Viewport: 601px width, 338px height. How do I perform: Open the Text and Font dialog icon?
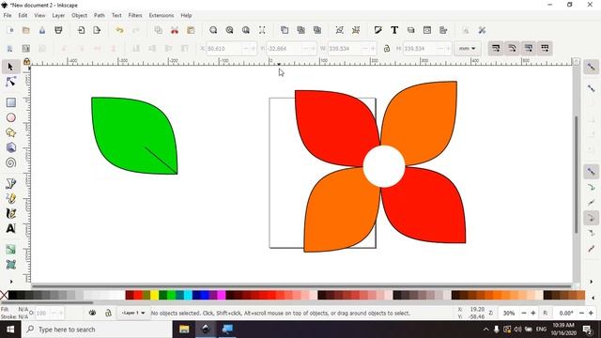pyautogui.click(x=394, y=30)
